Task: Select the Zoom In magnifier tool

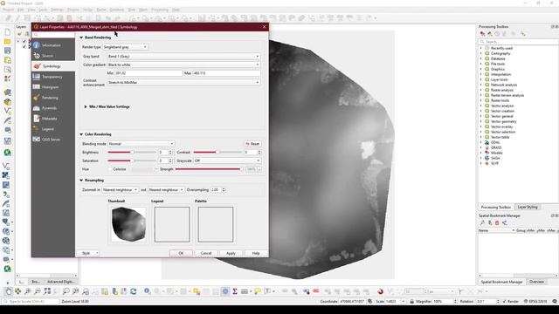Action: (x=27, y=291)
